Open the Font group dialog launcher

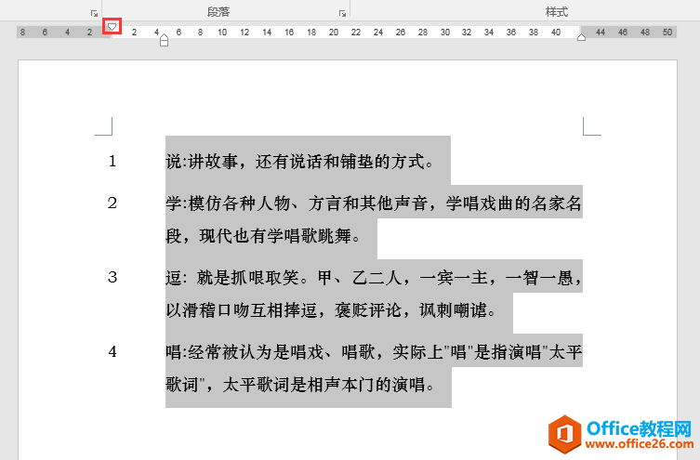94,13
